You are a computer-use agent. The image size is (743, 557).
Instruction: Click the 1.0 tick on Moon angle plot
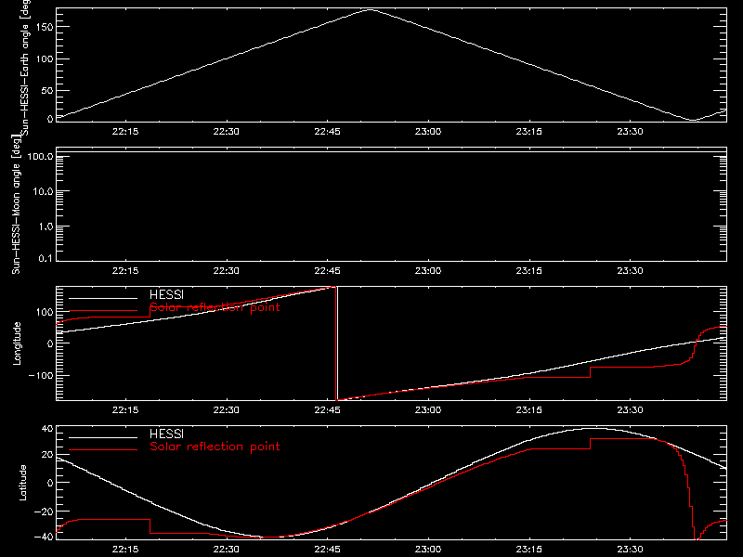[46, 227]
